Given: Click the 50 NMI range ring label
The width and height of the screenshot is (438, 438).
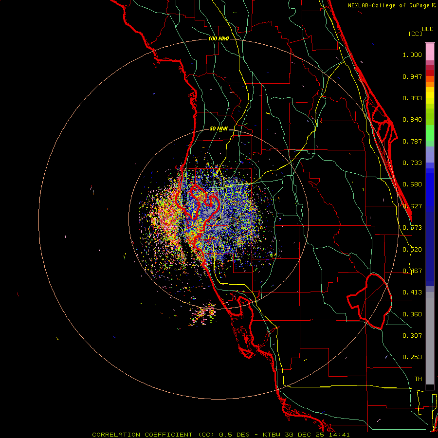Looking at the screenshot, I should (219, 128).
